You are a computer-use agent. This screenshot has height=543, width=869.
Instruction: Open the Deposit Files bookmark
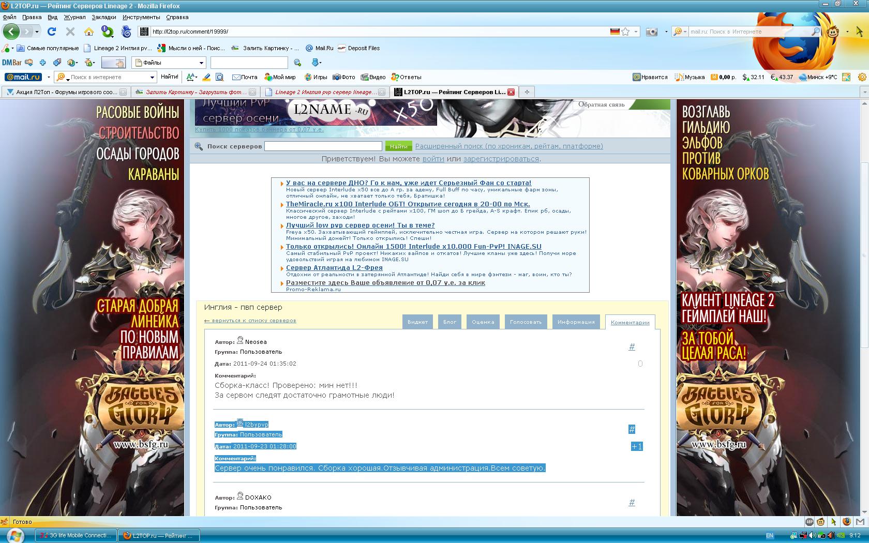tap(358, 48)
